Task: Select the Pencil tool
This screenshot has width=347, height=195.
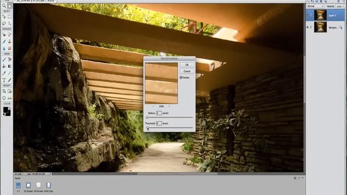Action: (10, 80)
